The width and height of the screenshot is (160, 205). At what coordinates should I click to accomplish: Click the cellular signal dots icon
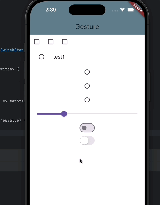point(115,11)
